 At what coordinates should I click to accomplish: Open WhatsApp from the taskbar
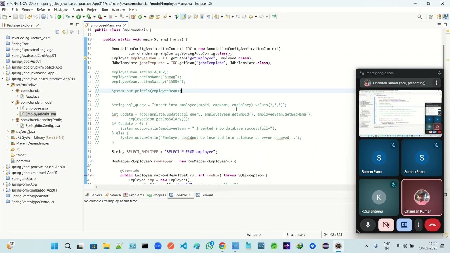click(210, 246)
